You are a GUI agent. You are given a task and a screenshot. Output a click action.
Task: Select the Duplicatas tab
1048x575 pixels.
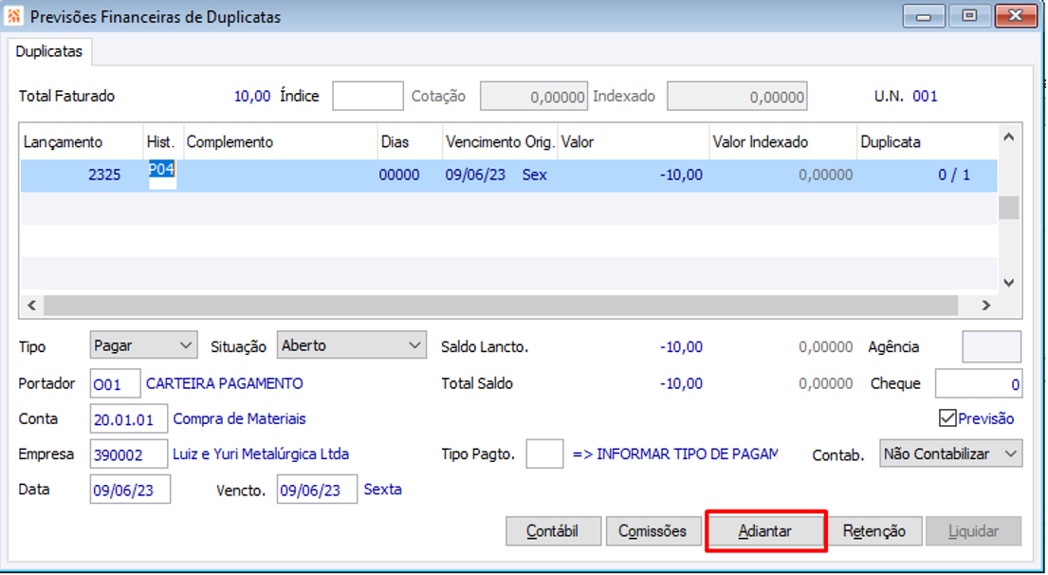coord(48,51)
